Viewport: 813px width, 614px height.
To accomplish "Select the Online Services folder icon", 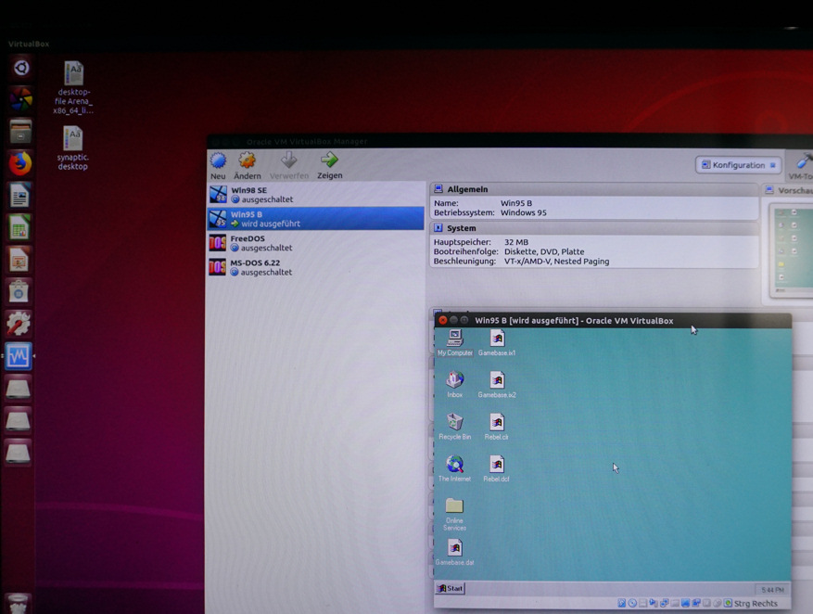I will 454,506.
